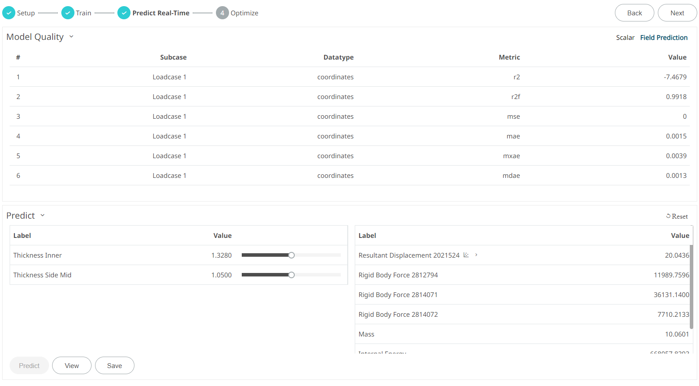The image size is (699, 386).
Task: Click the Thickness Inner value 1.3280
Action: tap(221, 255)
